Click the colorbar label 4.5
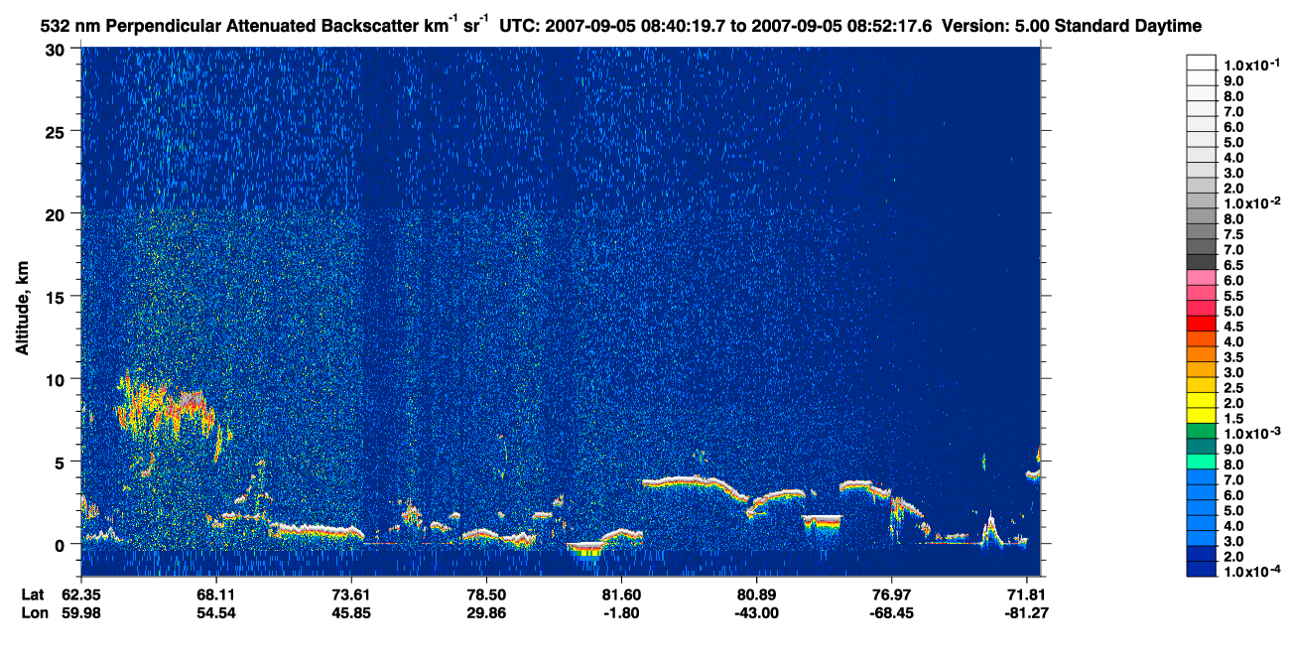Viewport: 1290px width, 662px height. 1234,327
